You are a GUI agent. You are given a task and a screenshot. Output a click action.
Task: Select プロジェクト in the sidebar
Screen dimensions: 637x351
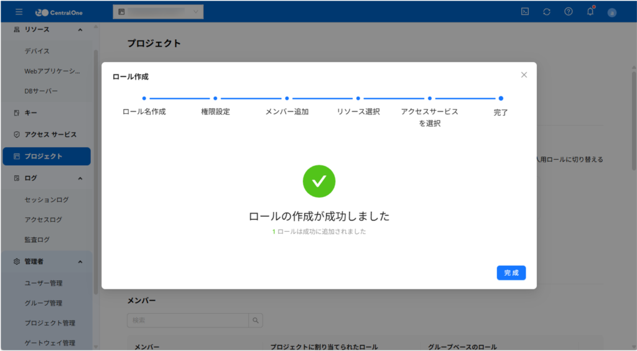(47, 157)
